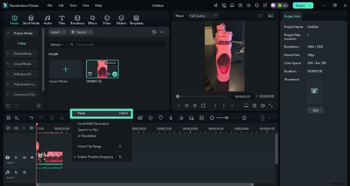Click the timeline zoom in plus
The height and width of the screenshot is (186, 350).
click(x=245, y=118)
